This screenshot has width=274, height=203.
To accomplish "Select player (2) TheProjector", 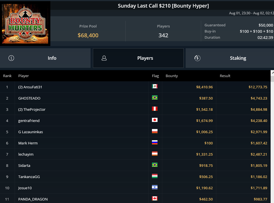I will tap(32, 109).
